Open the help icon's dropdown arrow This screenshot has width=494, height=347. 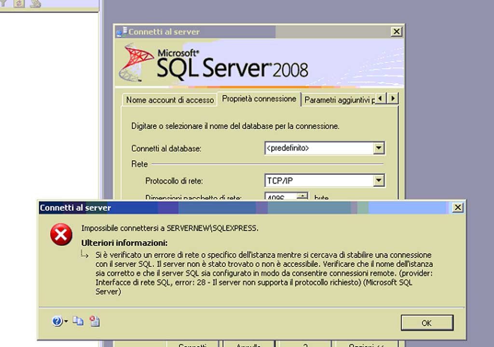click(66, 321)
